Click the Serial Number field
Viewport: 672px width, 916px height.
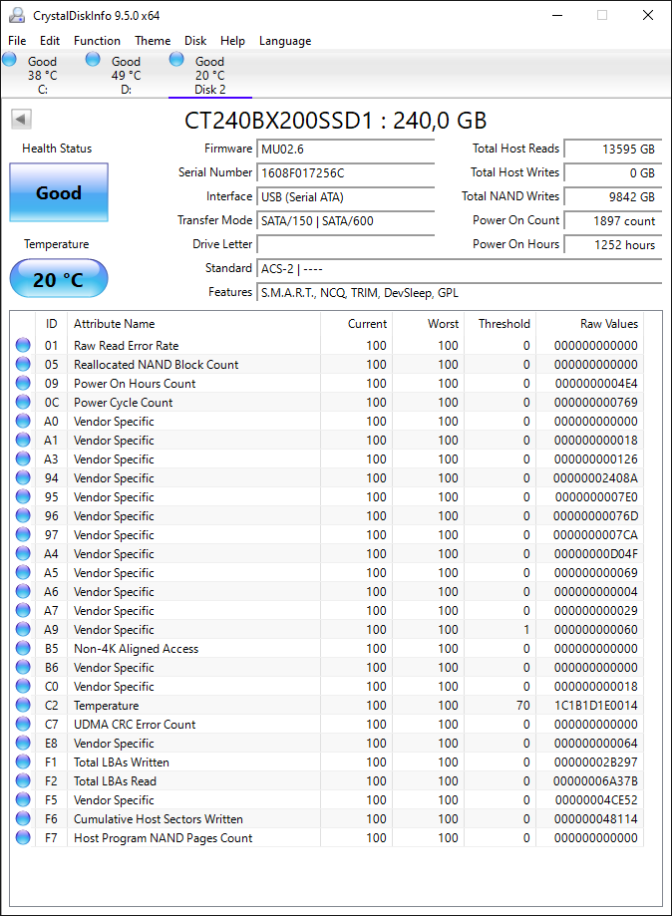(x=345, y=172)
